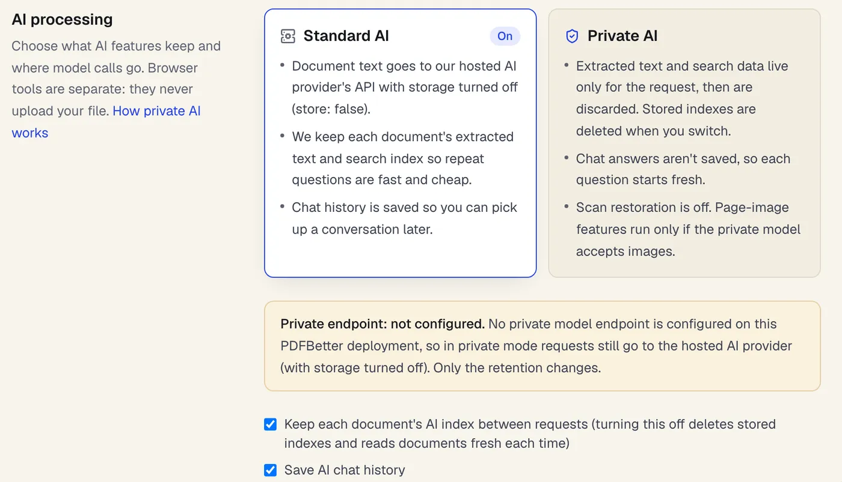This screenshot has width=842, height=482.
Task: Toggle the Save AI chat history checkbox
Action: [271, 470]
